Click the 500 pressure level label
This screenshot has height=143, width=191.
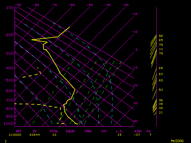point(10,80)
